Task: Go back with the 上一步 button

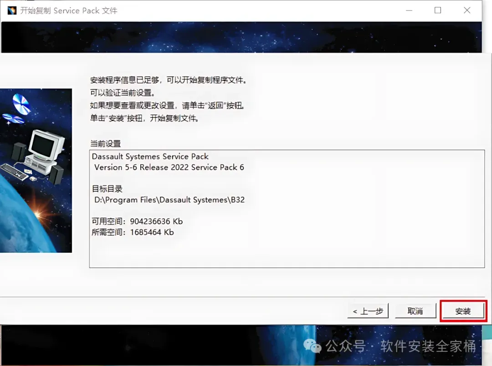Action: (368, 311)
